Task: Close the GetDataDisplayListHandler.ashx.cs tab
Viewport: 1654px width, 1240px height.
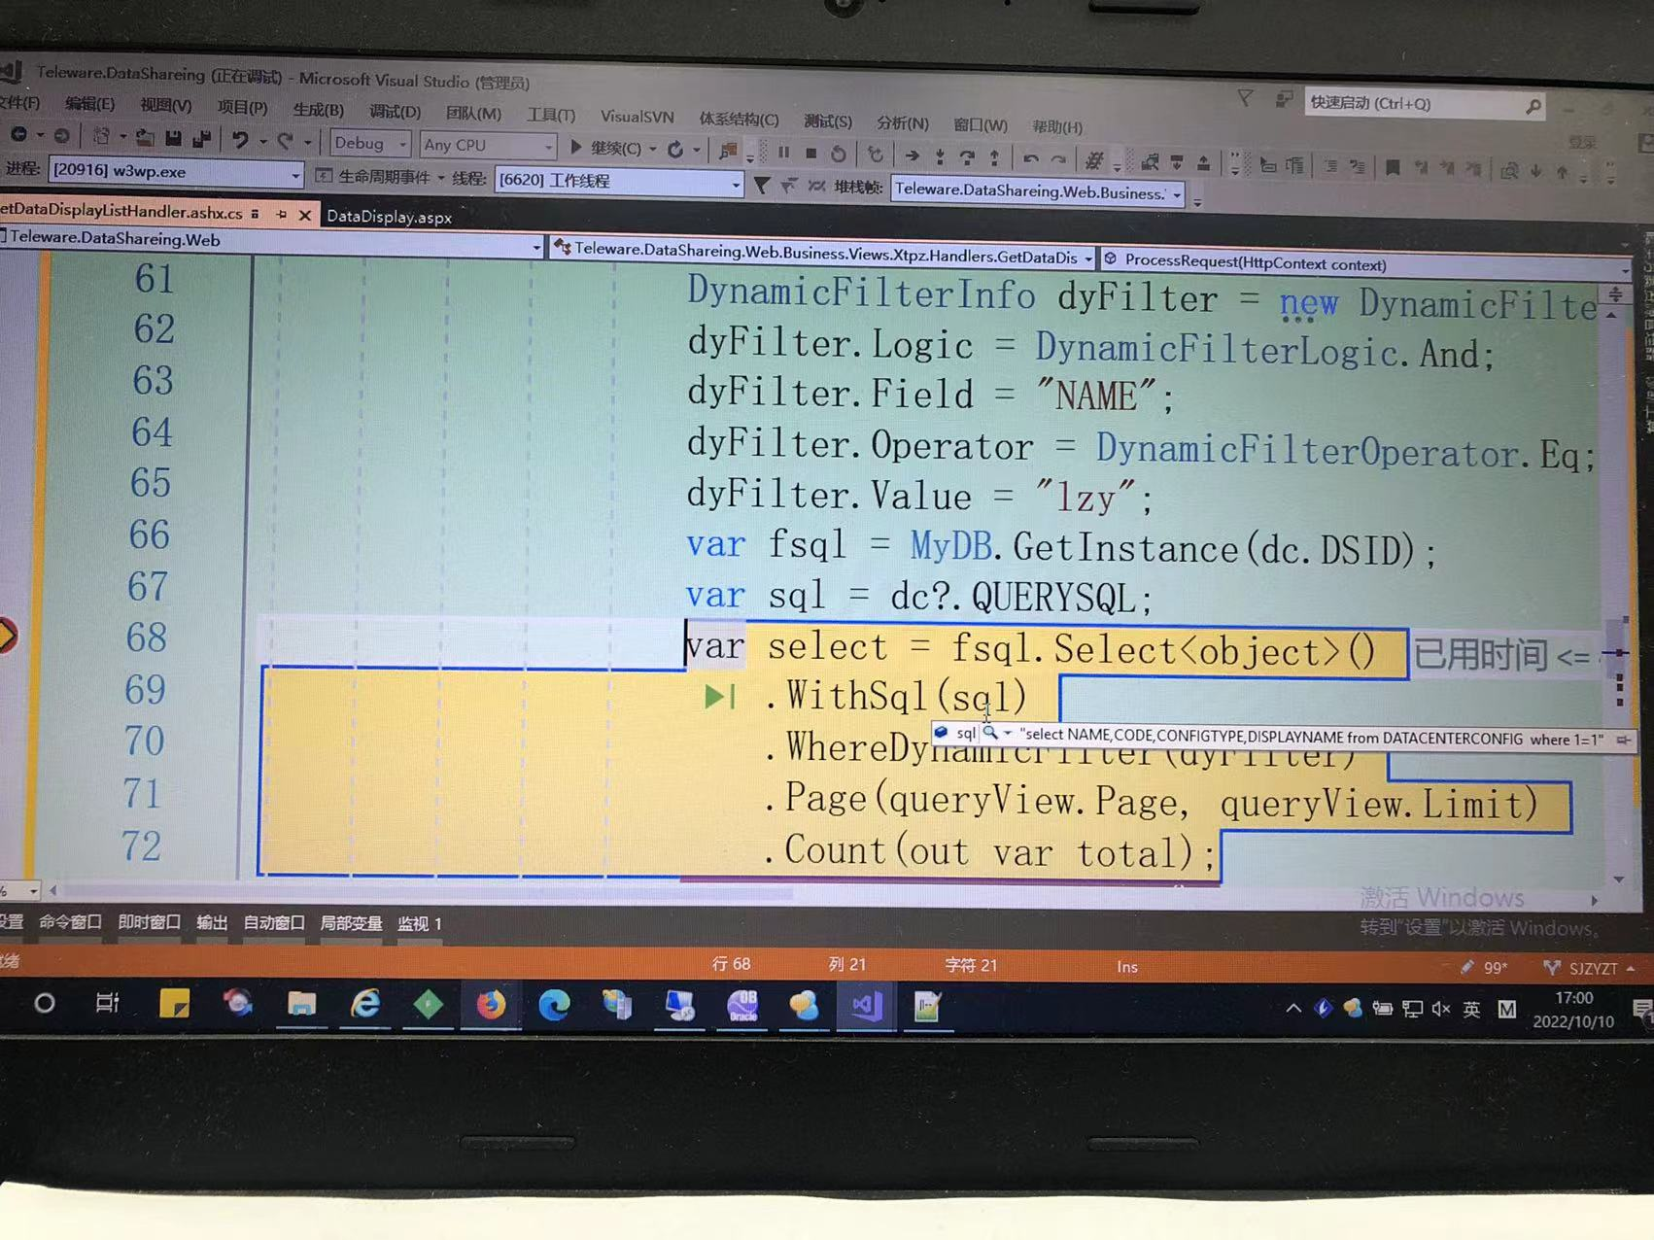Action: click(305, 215)
